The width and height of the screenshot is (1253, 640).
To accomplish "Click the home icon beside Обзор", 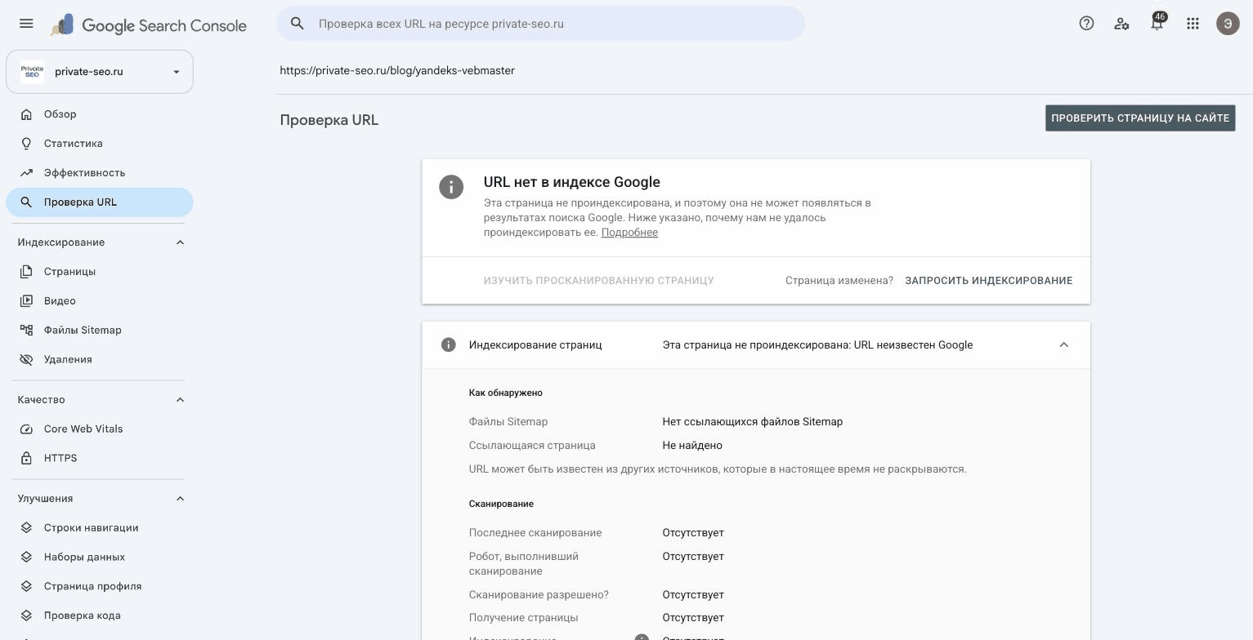I will (27, 114).
